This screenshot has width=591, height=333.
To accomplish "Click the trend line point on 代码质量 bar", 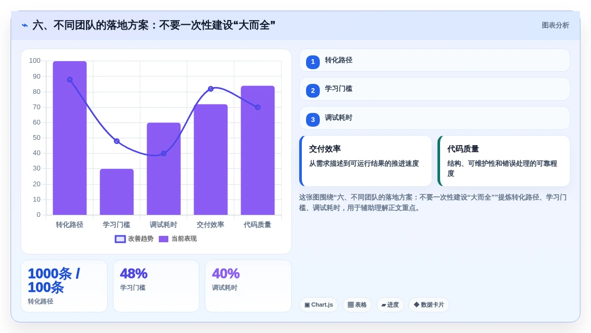I will tap(258, 107).
